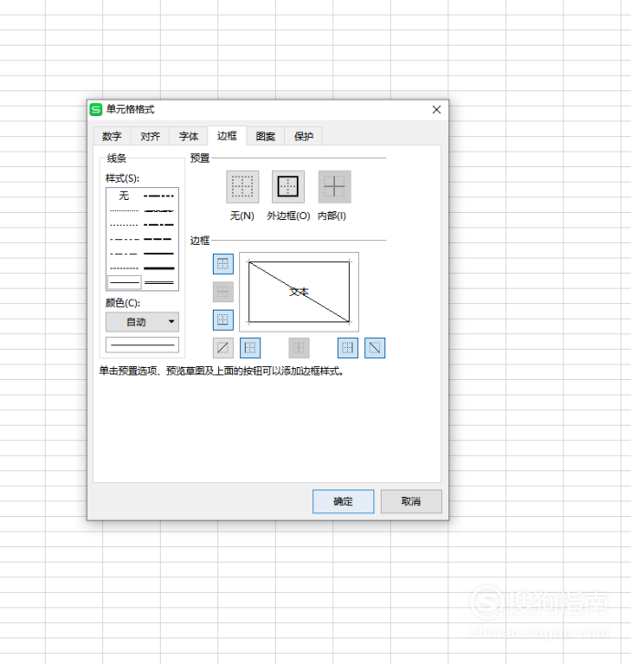The height and width of the screenshot is (664, 631).
Task: Open the 图案 (Pattern) tab
Action: coord(266,136)
